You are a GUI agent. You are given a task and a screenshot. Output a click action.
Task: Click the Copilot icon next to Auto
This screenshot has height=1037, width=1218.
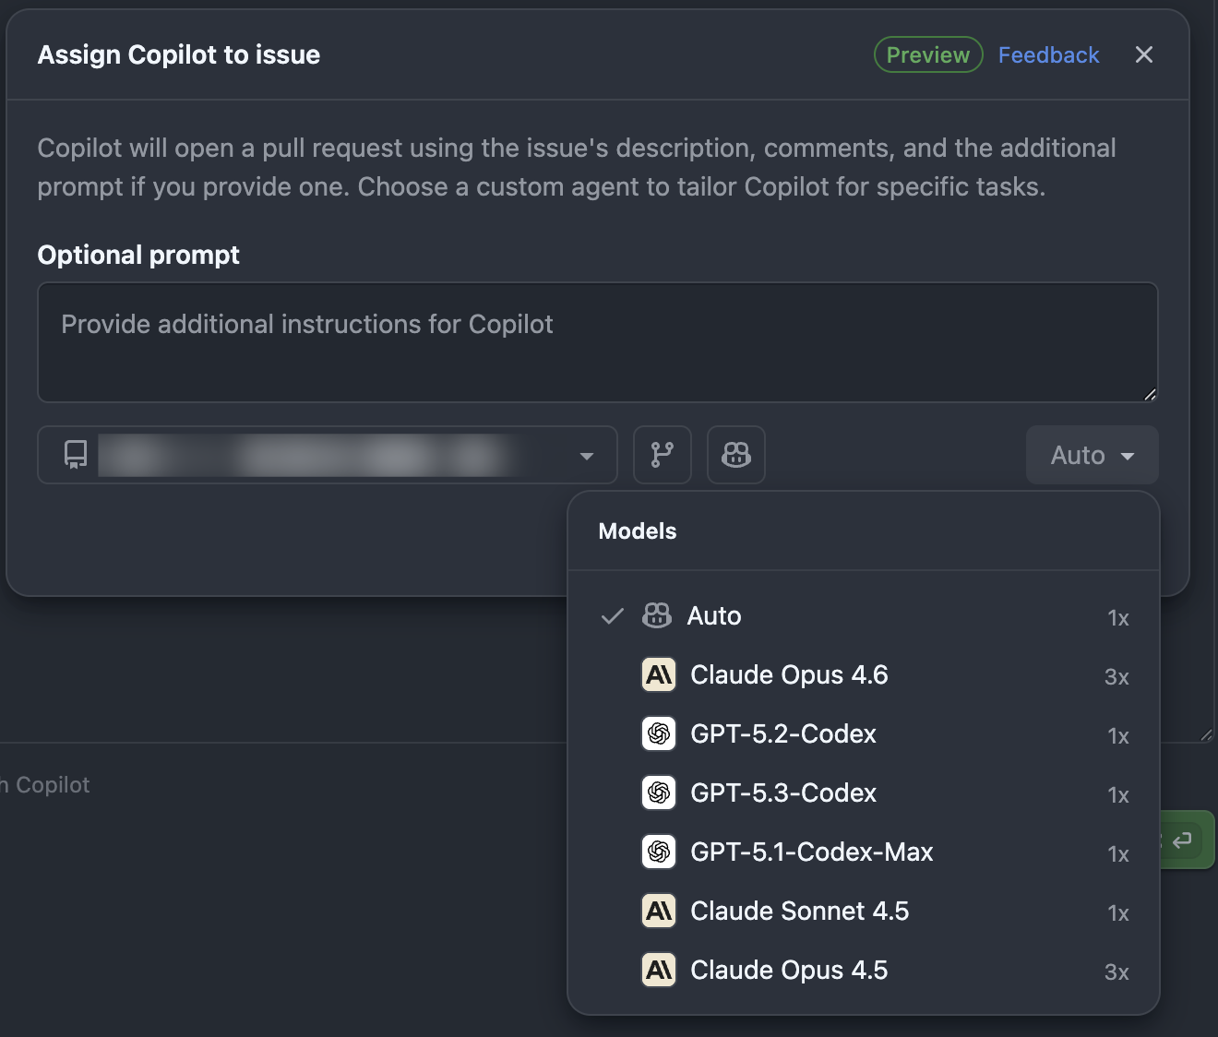tap(657, 615)
